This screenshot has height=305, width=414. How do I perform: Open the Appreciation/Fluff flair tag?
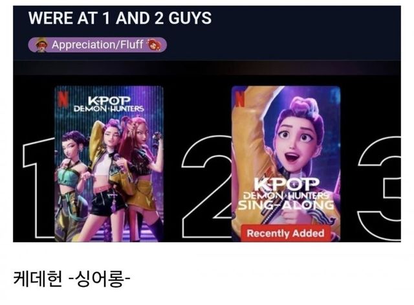coord(98,45)
